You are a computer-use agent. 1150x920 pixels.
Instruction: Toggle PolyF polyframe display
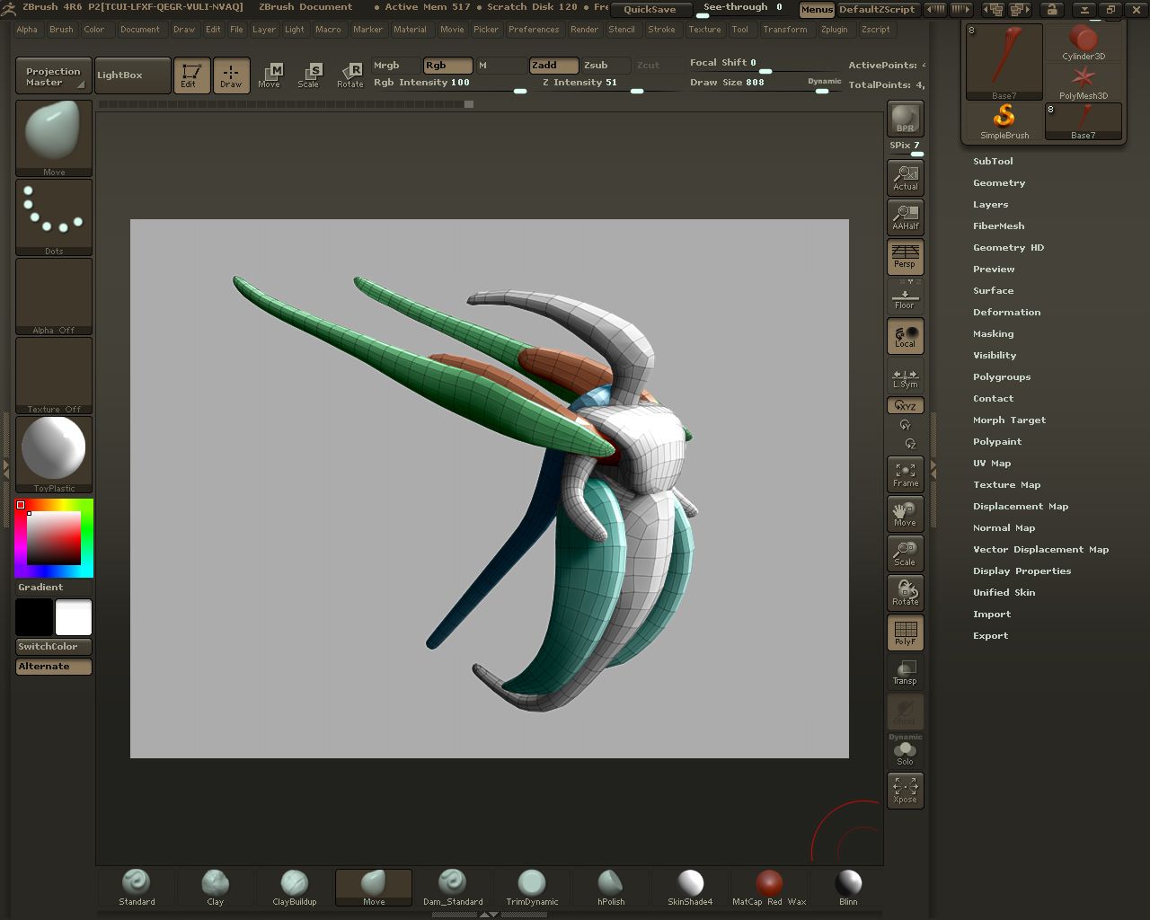click(x=905, y=632)
